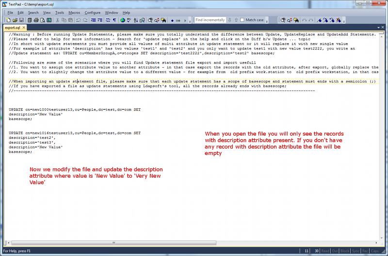Open toolbar options arrow after bookmark icons

tap(344, 21)
